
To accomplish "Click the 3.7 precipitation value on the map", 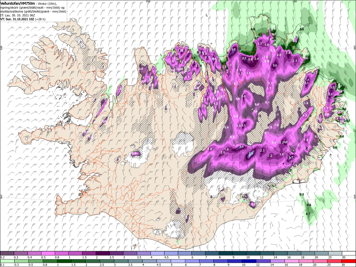I will (291, 157).
